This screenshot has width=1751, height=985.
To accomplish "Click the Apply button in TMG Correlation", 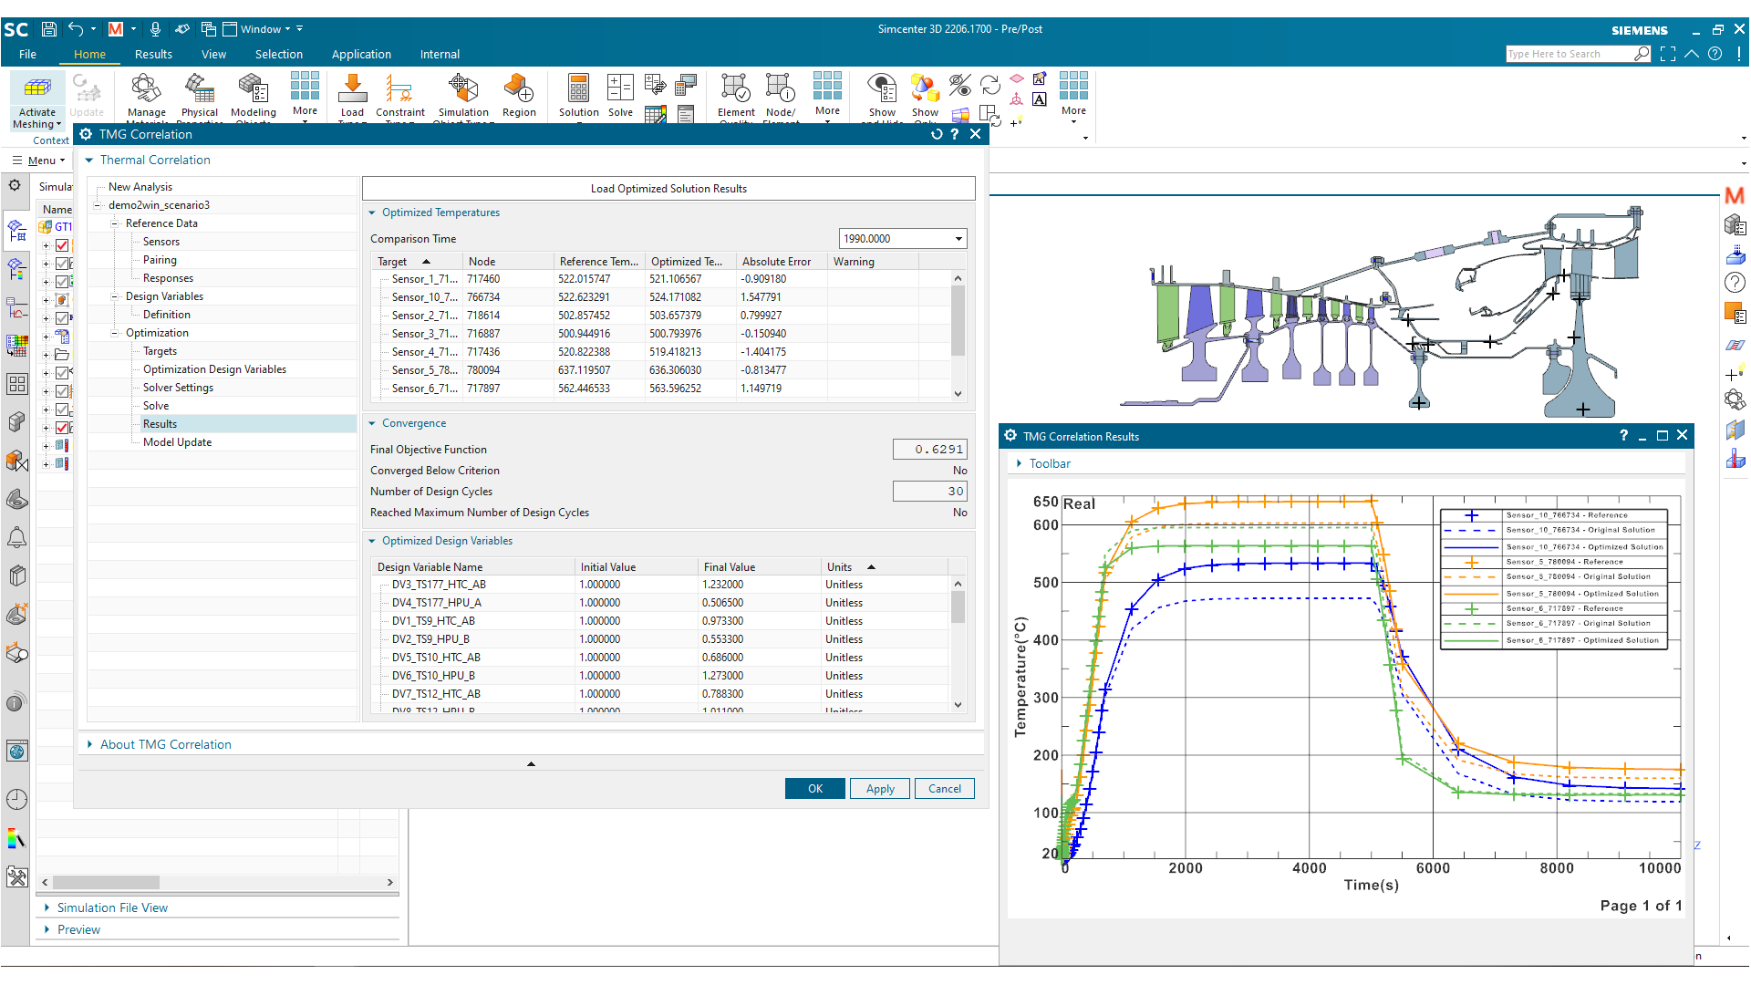I will (x=878, y=788).
